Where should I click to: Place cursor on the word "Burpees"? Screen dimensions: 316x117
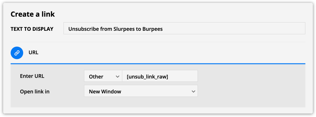coord(152,29)
